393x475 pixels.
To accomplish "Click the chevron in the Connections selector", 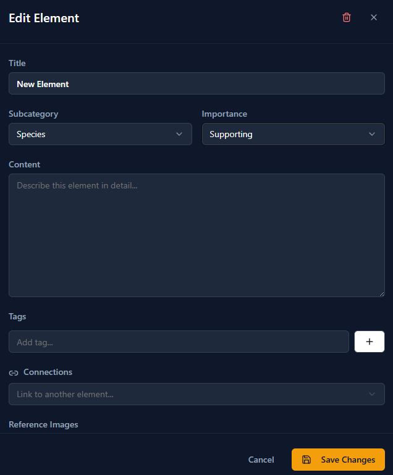I will click(372, 394).
